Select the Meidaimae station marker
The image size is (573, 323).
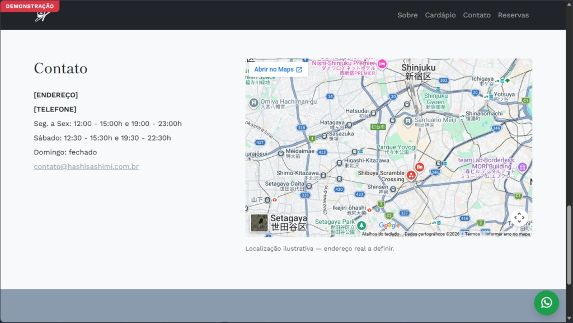click(x=281, y=153)
